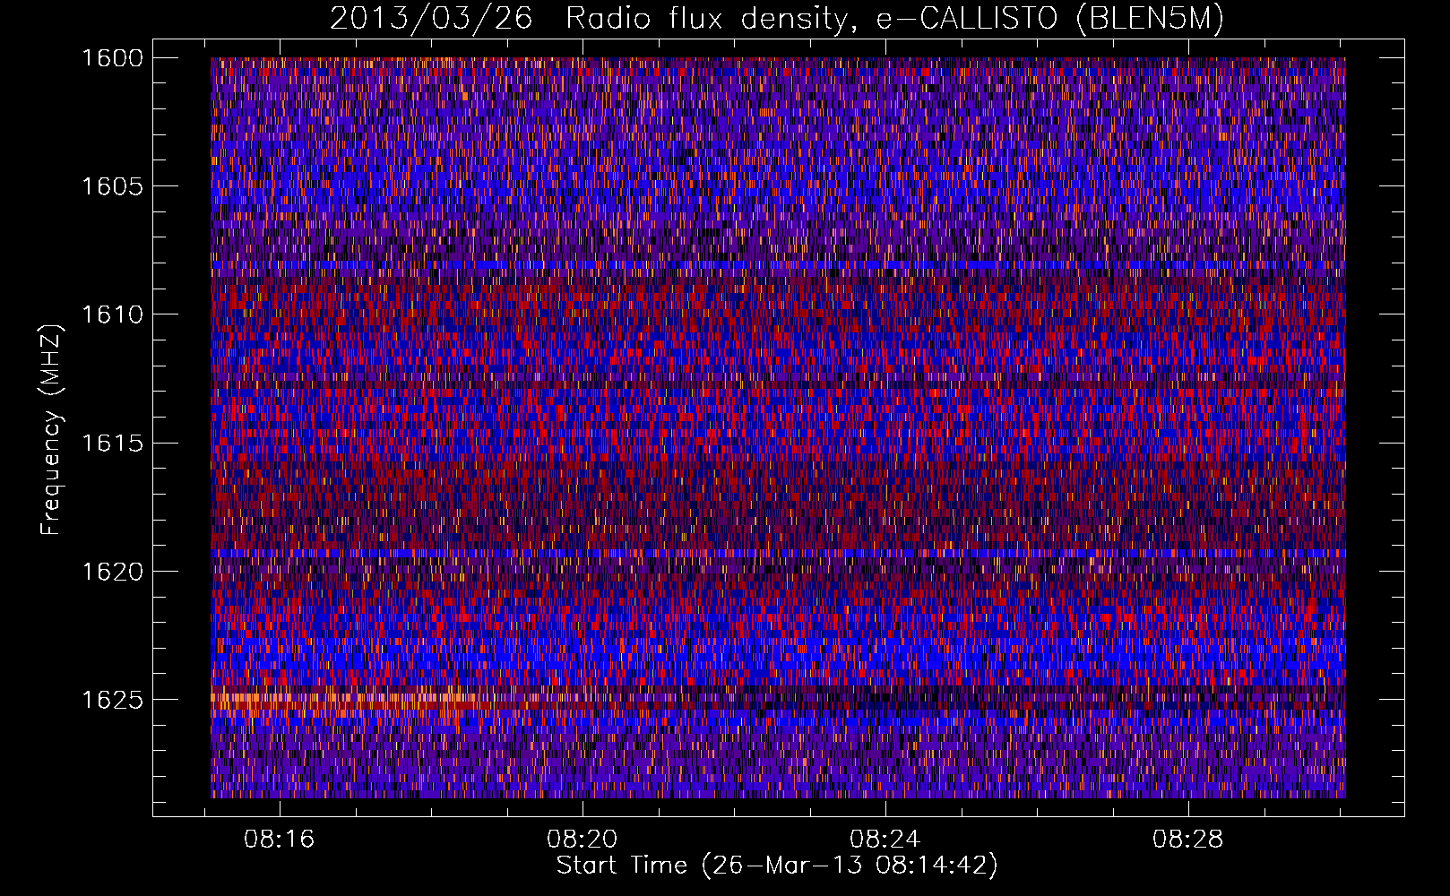Click the plot title "2013/03/26 Radio flux density, e-CALLISTO (BLEN5M)"
The image size is (1450, 896).
tap(777, 18)
